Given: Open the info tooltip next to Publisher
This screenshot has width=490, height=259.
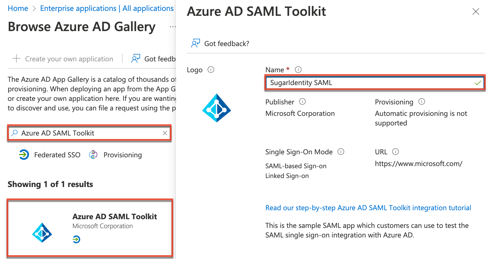Looking at the screenshot, I should point(302,102).
